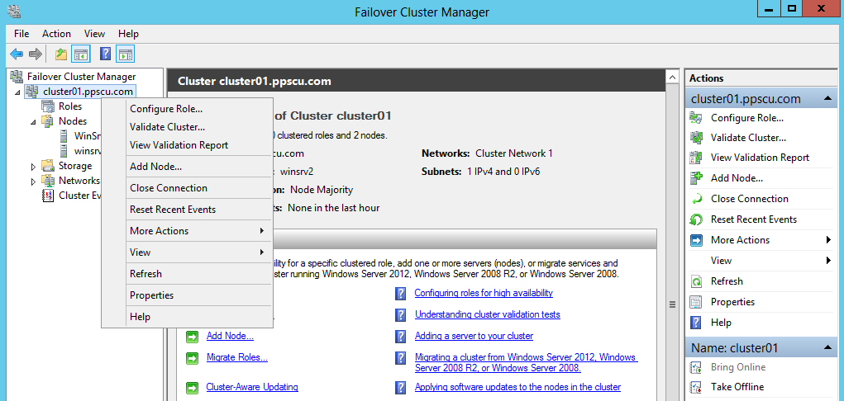
Task: Click the Forward arrow toolbar icon
Action: (x=36, y=54)
